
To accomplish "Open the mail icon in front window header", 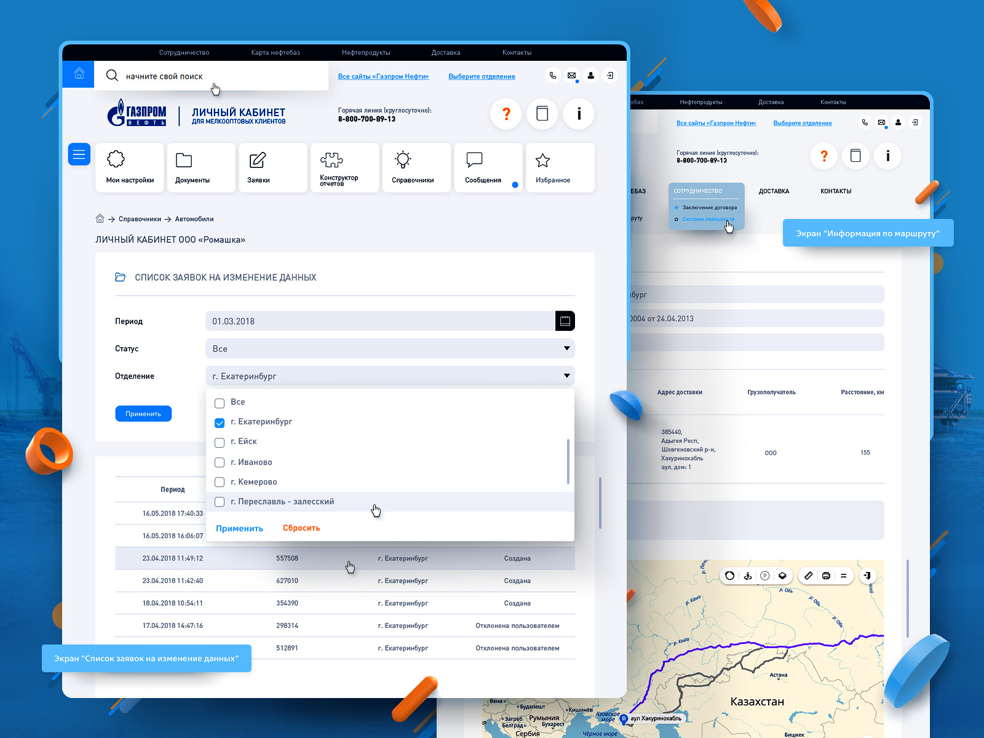I will pos(572,76).
